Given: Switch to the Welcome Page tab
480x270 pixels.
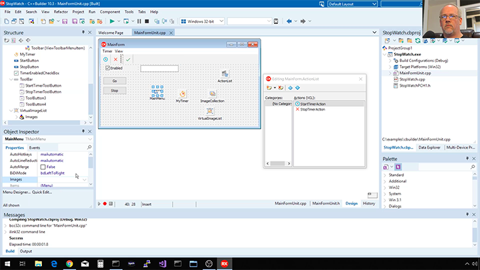Looking at the screenshot, I should point(111,33).
